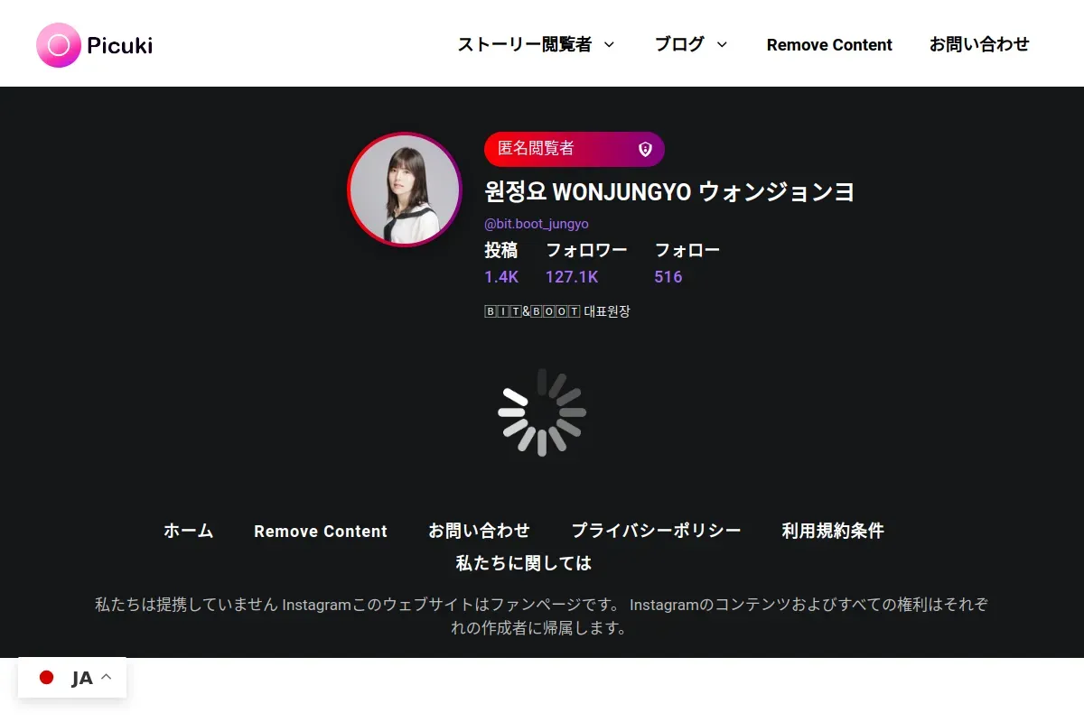Go to ホーム in the footer

(188, 531)
